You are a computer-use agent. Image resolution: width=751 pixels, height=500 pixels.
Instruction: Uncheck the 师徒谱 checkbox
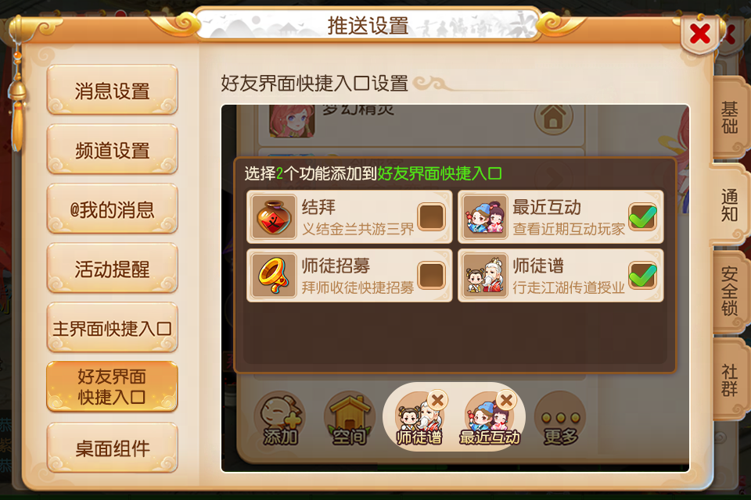[642, 276]
